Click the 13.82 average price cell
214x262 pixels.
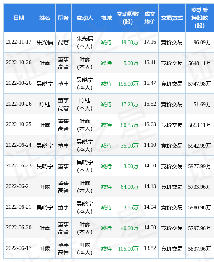[150, 248]
